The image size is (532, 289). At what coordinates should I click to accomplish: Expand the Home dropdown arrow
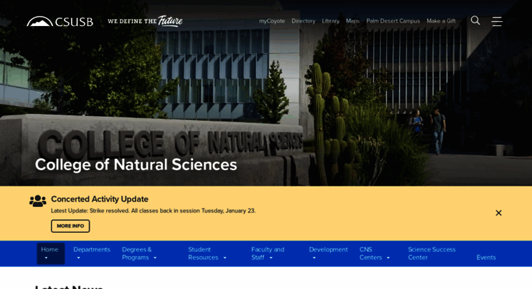pyautogui.click(x=46, y=258)
